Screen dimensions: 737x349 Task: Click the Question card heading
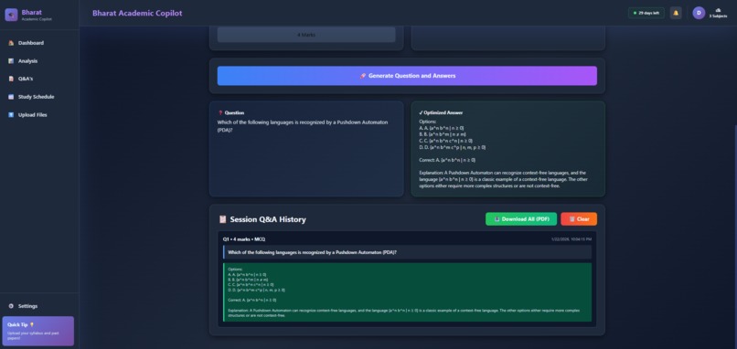(x=234, y=112)
